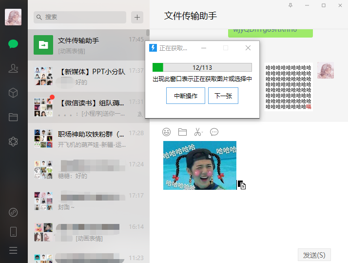Open 职场神助攻铁粉群 chat

point(89,139)
